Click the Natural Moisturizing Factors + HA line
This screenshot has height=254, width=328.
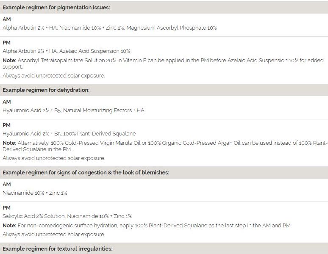tap(73, 110)
